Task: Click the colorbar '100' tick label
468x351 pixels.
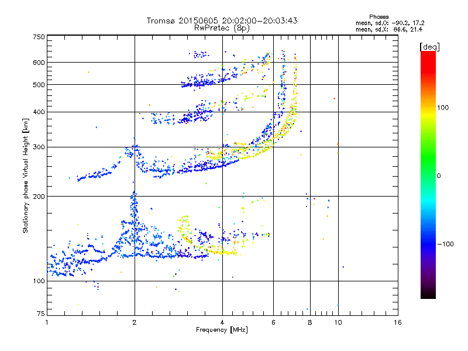Action: point(443,108)
